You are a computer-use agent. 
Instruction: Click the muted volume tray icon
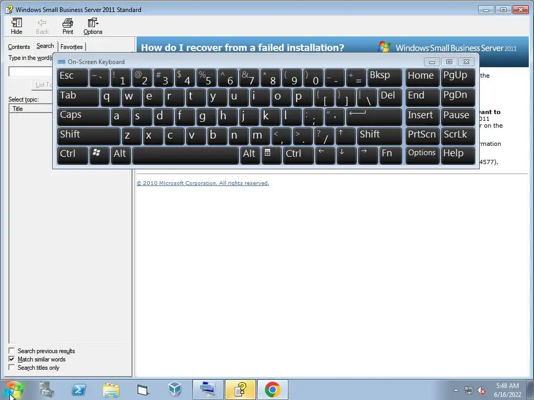481,390
